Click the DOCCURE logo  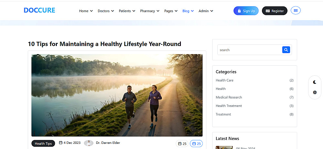click(x=39, y=10)
